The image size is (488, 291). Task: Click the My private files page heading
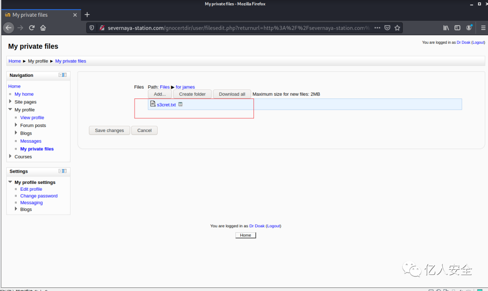[x=33, y=47]
